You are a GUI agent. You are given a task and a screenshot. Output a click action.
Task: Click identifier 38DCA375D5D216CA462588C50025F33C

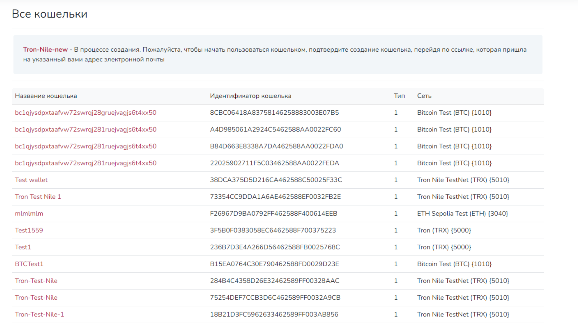pyautogui.click(x=276, y=180)
